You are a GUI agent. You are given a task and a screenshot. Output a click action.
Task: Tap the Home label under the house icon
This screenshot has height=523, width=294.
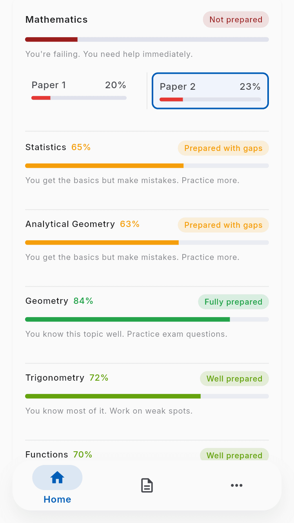[x=57, y=499]
